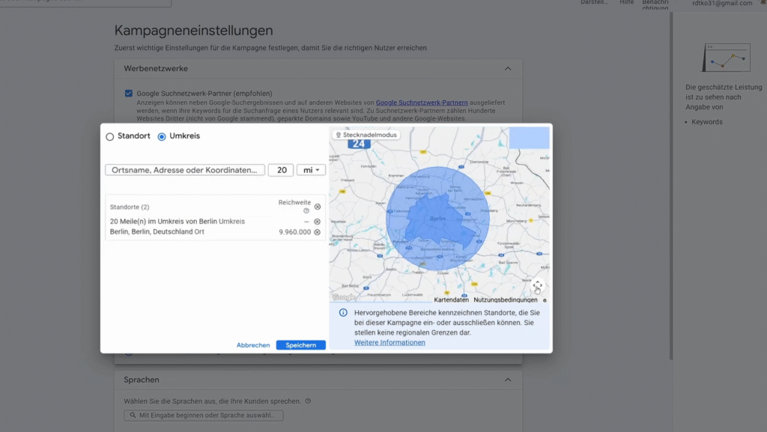The height and width of the screenshot is (432, 767).
Task: Click the 9.960.000 reach value
Action: [x=294, y=232]
